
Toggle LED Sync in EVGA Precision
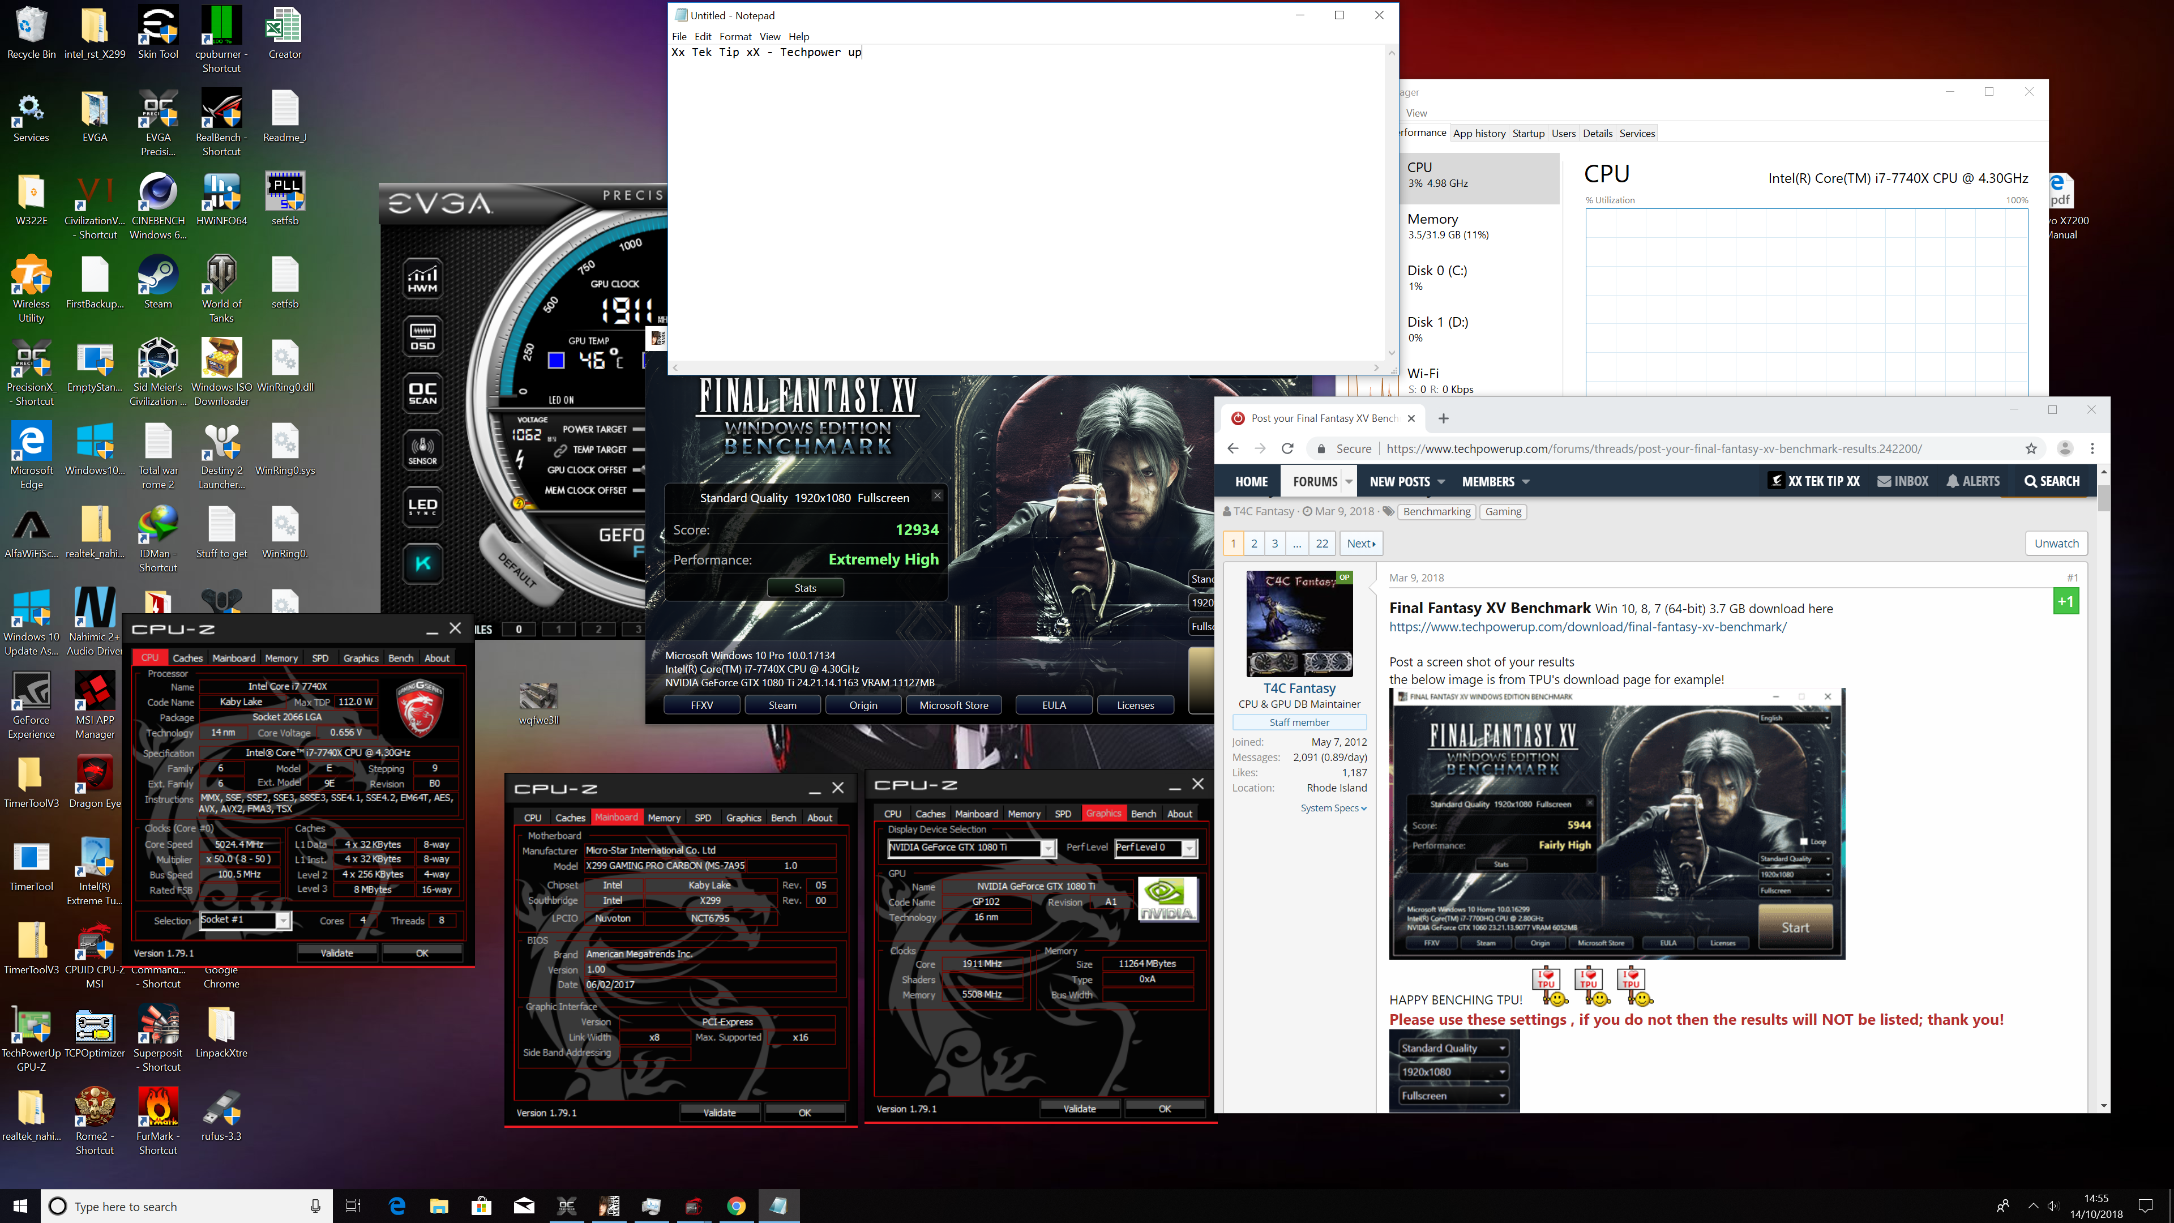[423, 506]
